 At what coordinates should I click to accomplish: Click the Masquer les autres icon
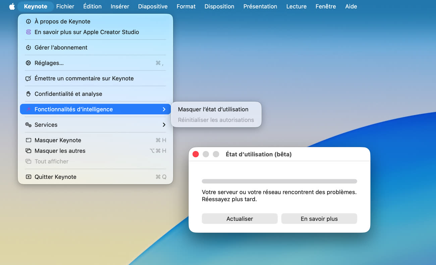point(29,151)
